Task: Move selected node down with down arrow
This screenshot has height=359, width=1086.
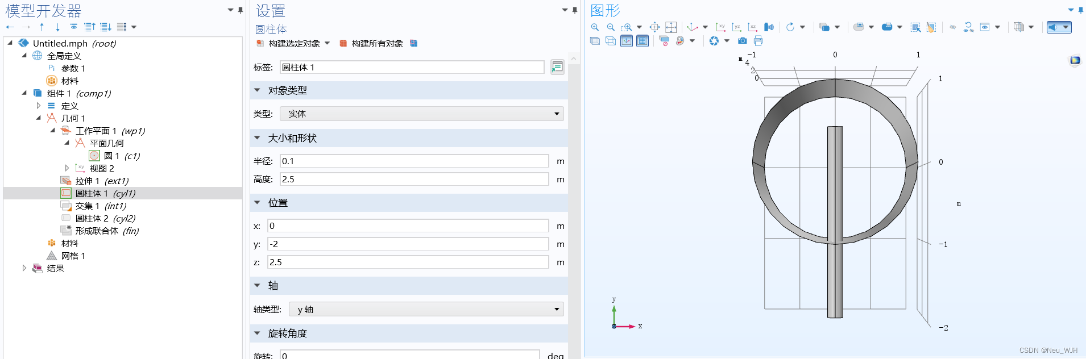Action: coord(57,27)
